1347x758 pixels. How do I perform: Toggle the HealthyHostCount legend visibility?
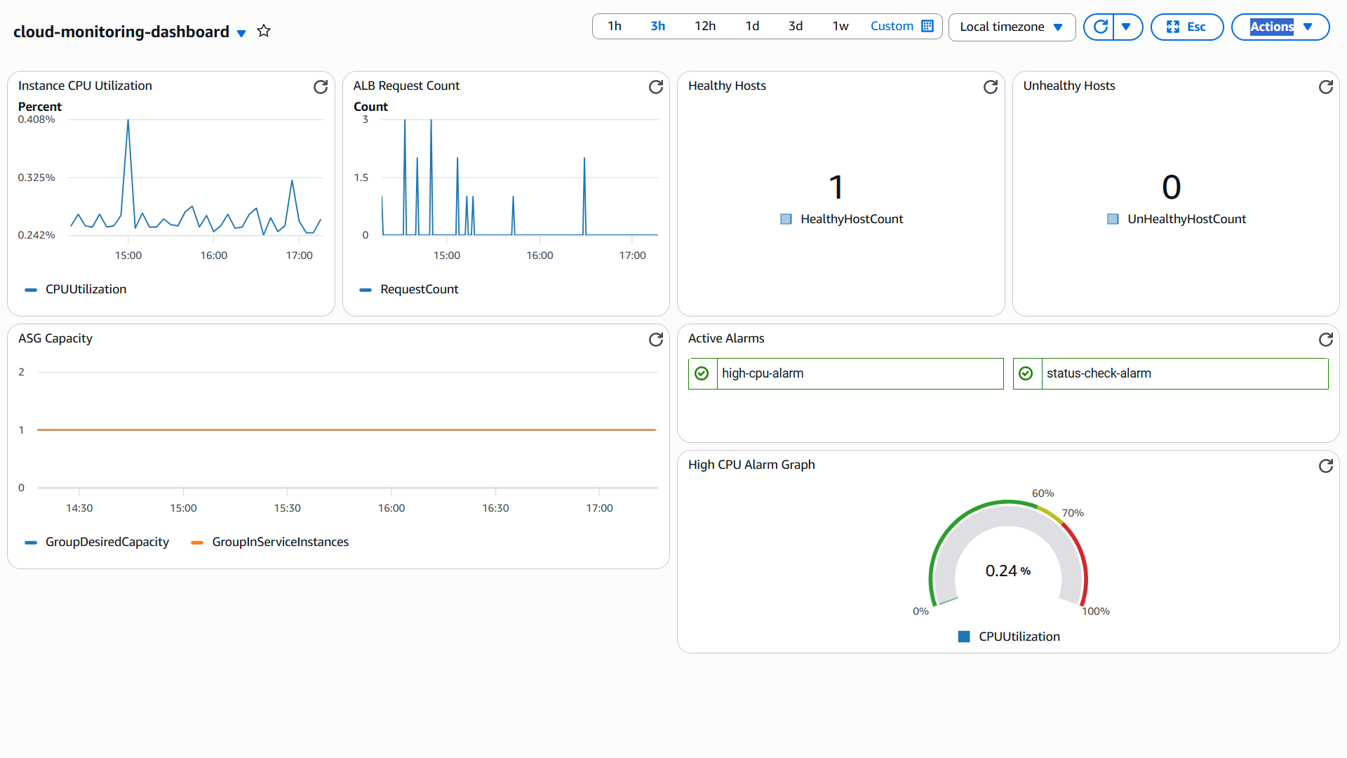coord(786,218)
